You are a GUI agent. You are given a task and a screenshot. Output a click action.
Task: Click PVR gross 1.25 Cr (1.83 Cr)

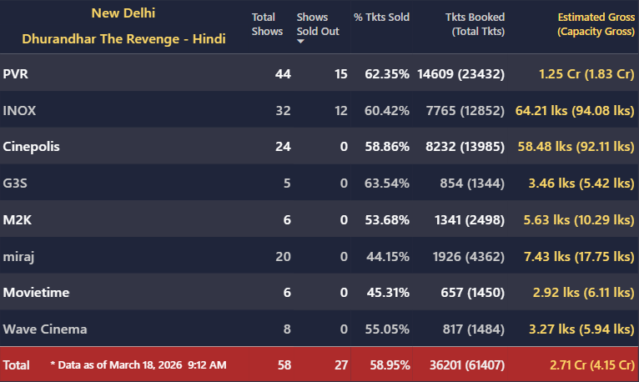point(586,74)
